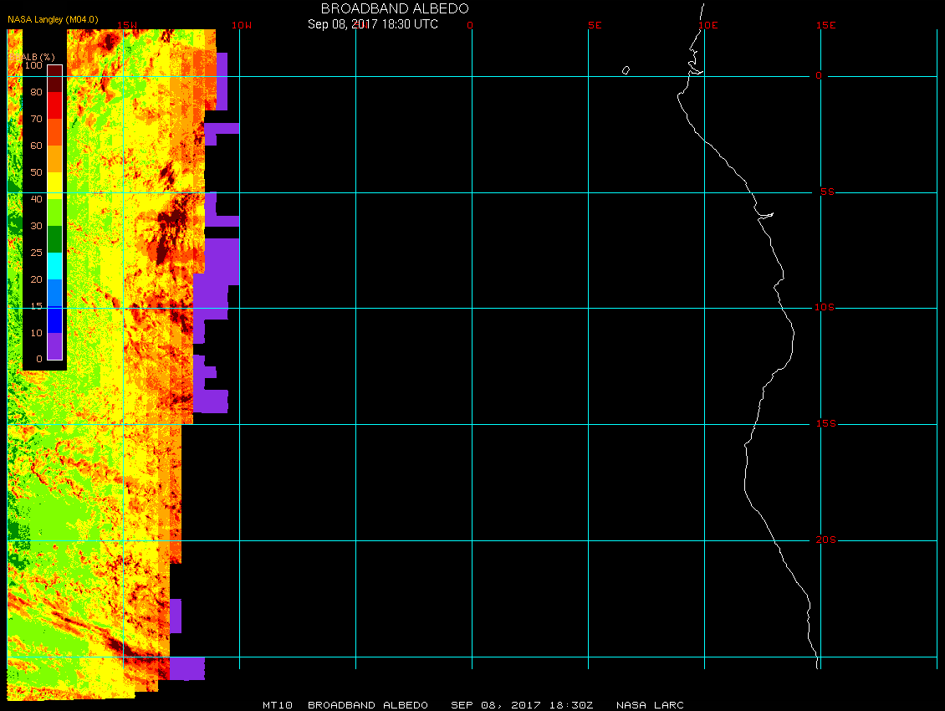Select the yellow 40-50 legend swatch
The height and width of the screenshot is (711, 945).
(x=55, y=186)
